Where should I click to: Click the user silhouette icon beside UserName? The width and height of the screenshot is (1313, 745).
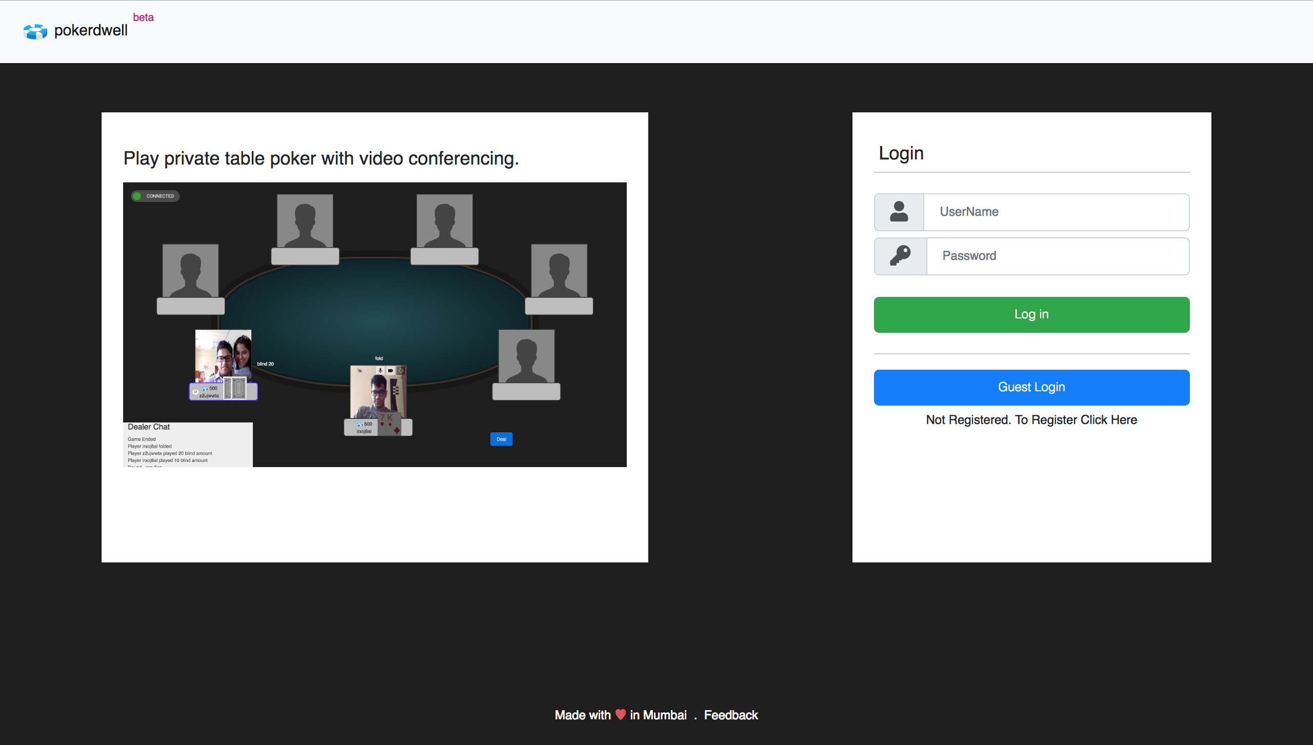pos(899,212)
